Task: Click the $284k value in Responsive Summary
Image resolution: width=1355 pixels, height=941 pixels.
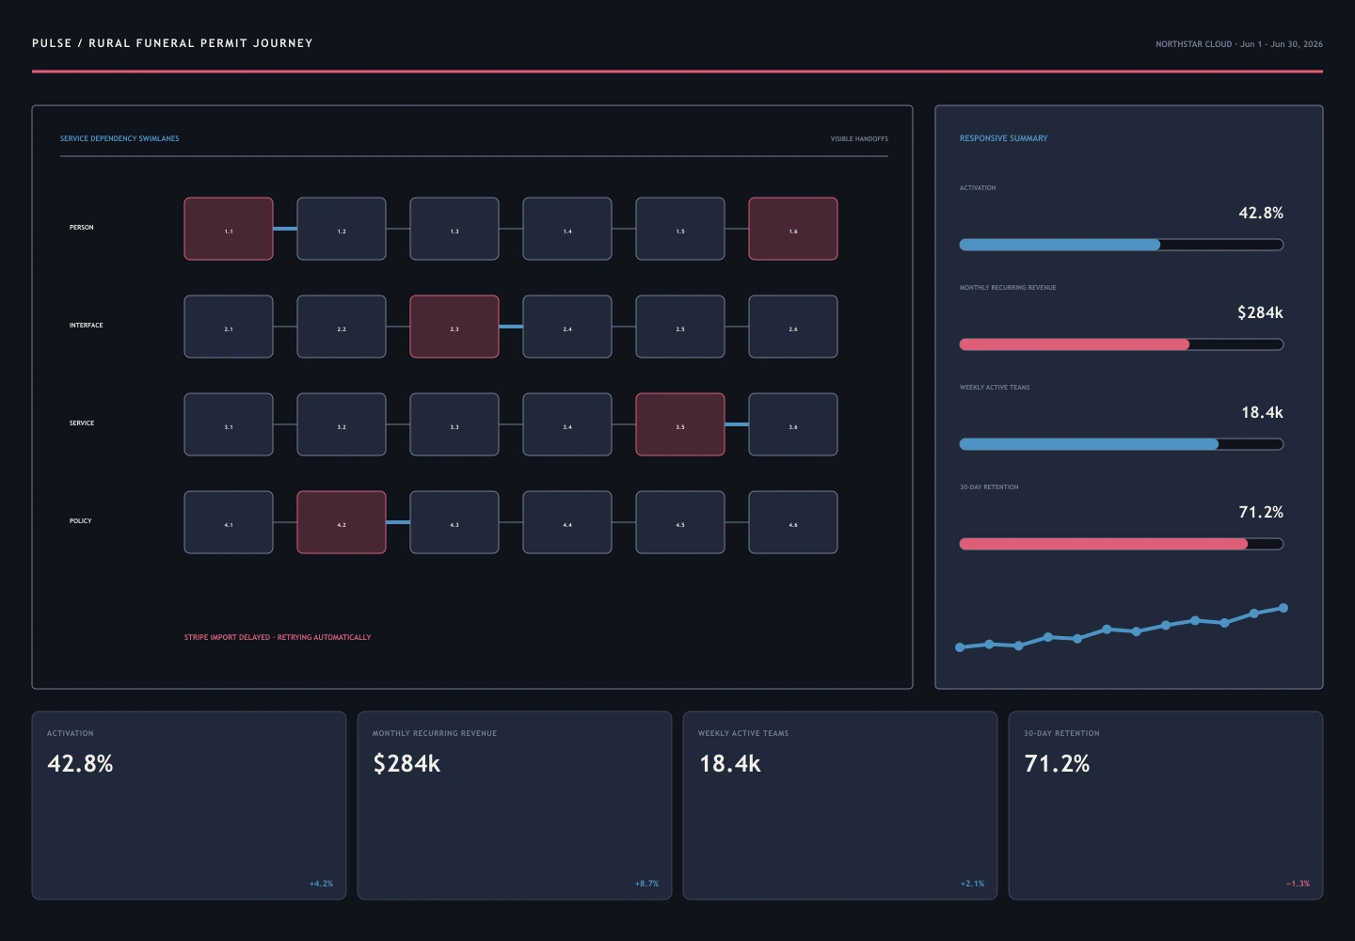Action: [x=1260, y=312]
